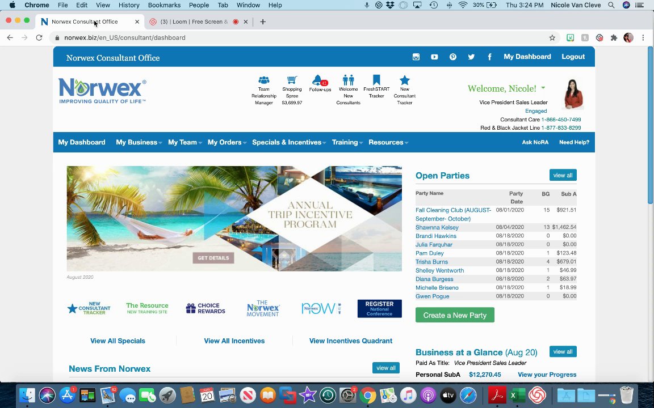Viewport: 654px width, 408px height.
Task: Switch to the Loom tab
Action: 194,22
